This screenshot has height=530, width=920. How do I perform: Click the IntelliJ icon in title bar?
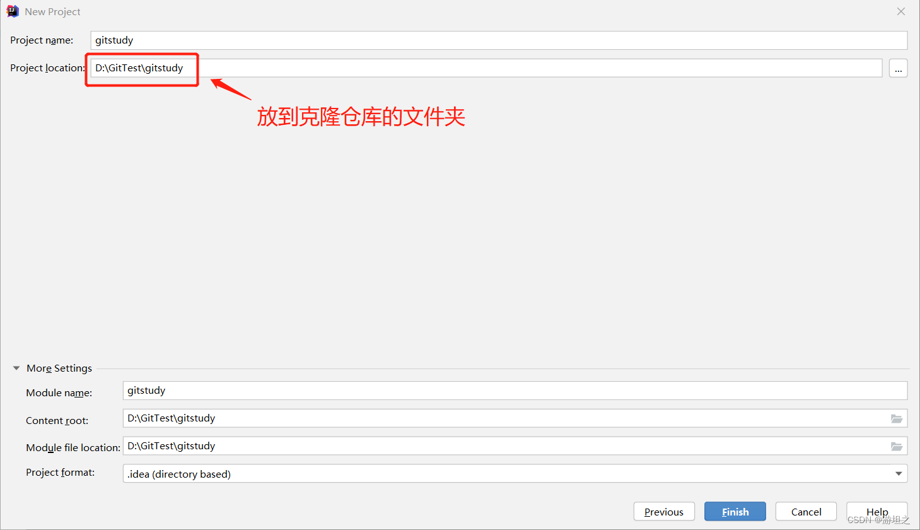coord(13,11)
